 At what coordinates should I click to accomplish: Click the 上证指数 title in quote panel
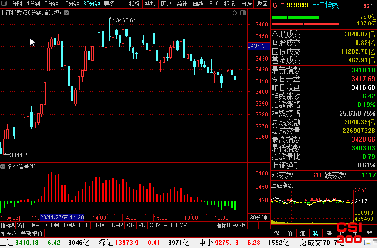324,5
